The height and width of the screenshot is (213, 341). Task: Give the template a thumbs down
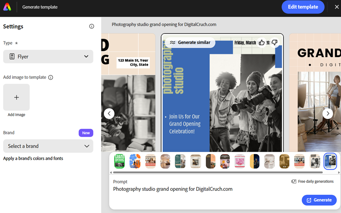click(275, 42)
